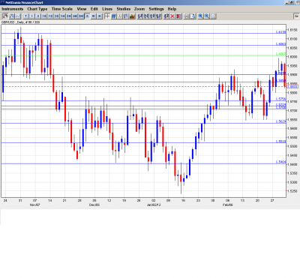The image size is (300, 278).
Task: Select the weekly W timeframe button
Action: tap(93, 16)
